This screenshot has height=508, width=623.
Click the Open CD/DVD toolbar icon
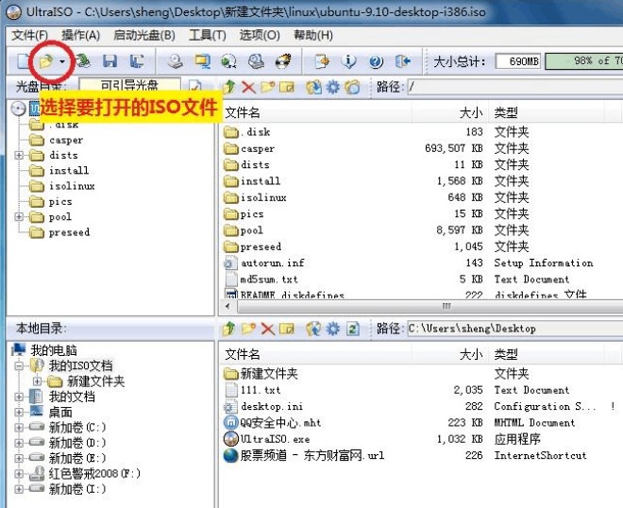click(x=83, y=61)
